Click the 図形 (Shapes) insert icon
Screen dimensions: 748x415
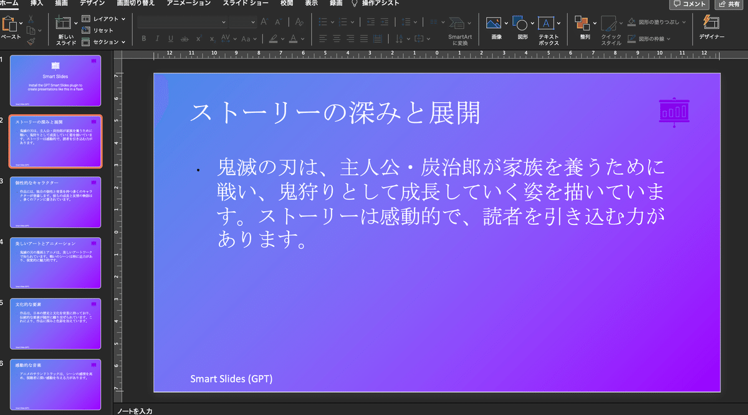pos(520,24)
